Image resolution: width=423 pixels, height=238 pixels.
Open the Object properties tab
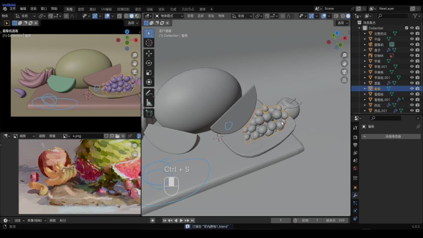(355, 188)
